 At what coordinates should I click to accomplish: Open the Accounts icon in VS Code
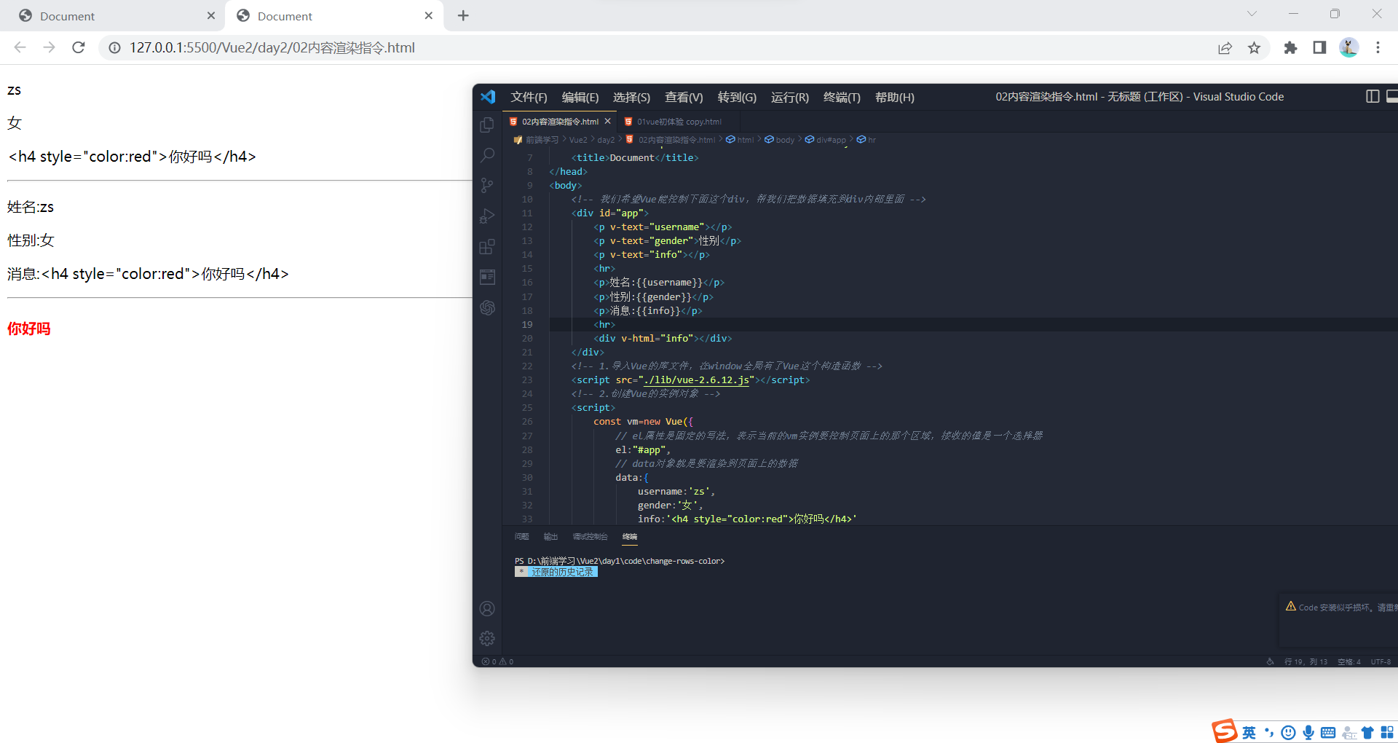coord(487,608)
